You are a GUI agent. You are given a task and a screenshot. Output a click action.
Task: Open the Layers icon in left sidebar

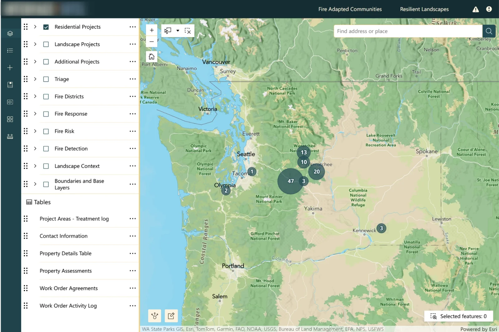pyautogui.click(x=10, y=33)
